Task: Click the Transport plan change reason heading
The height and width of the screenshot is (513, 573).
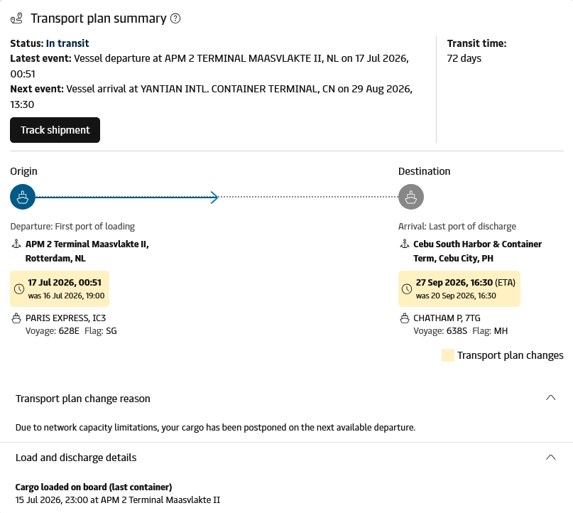Action: click(x=83, y=399)
